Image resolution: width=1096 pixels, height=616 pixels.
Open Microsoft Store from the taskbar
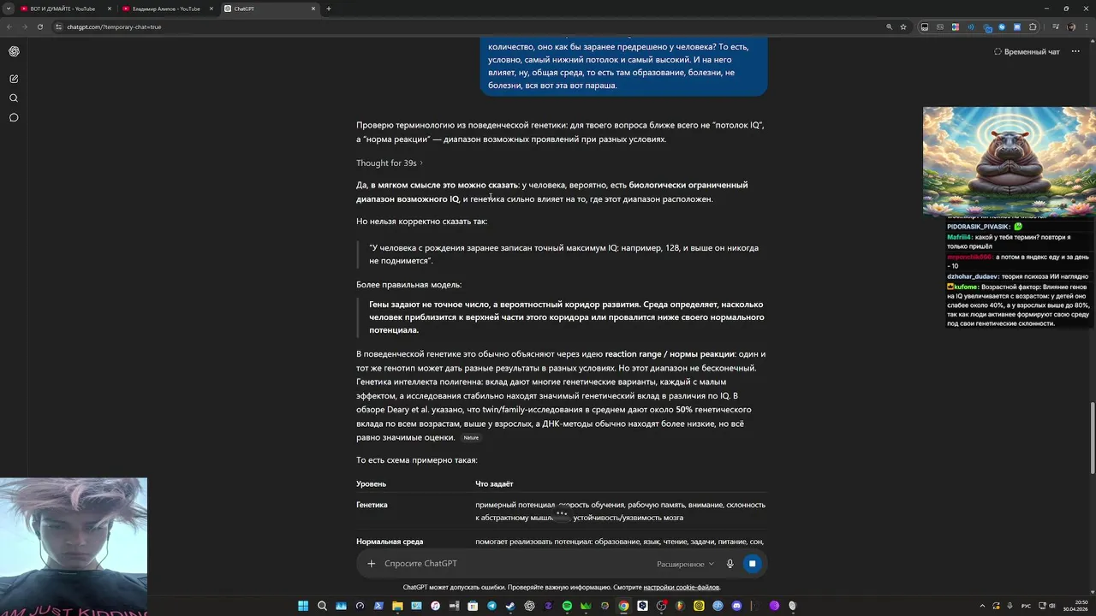(473, 606)
